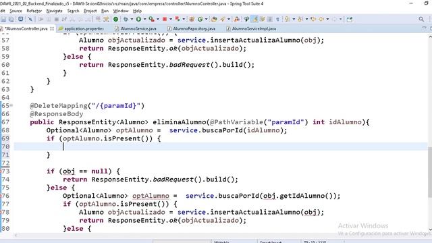Click the Debug gear-bug icon
Image resolution: width=432 pixels, height=243 pixels.
pos(126,20)
